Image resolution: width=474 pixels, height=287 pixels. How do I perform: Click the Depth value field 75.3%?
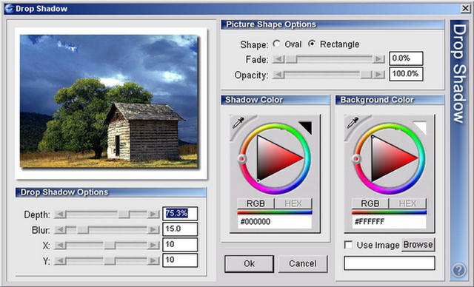point(180,214)
